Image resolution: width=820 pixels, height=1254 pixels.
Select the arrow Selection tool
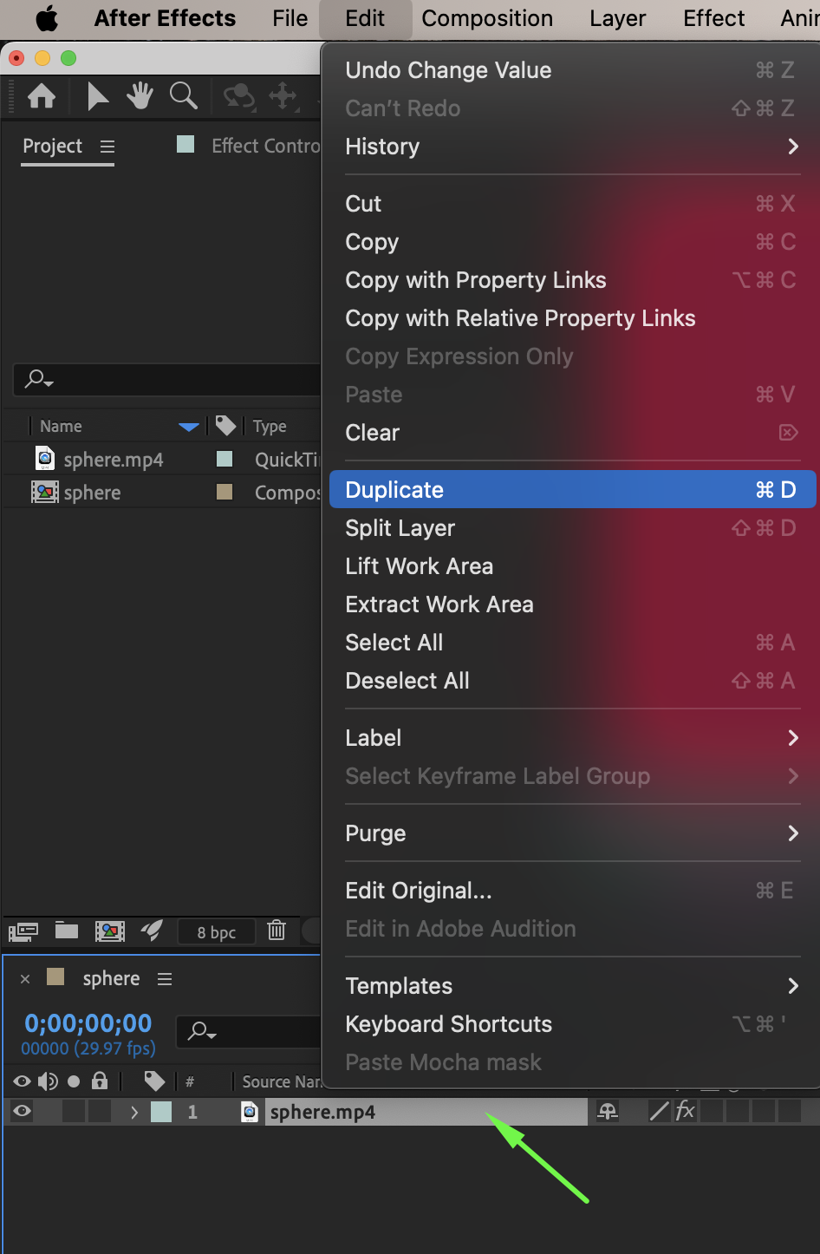97,96
